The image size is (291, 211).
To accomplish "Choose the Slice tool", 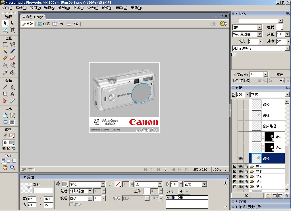I will click(x=12, y=115).
